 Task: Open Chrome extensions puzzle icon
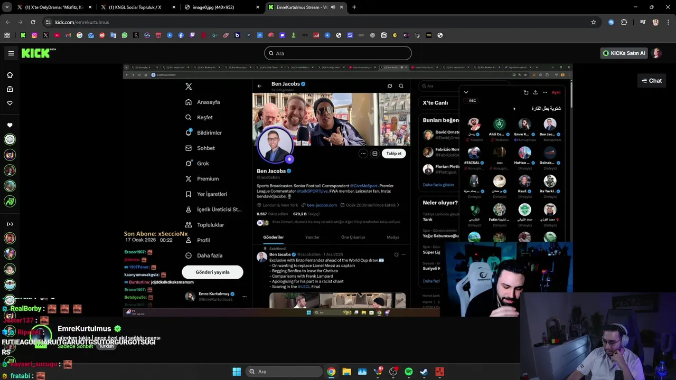[x=624, y=22]
